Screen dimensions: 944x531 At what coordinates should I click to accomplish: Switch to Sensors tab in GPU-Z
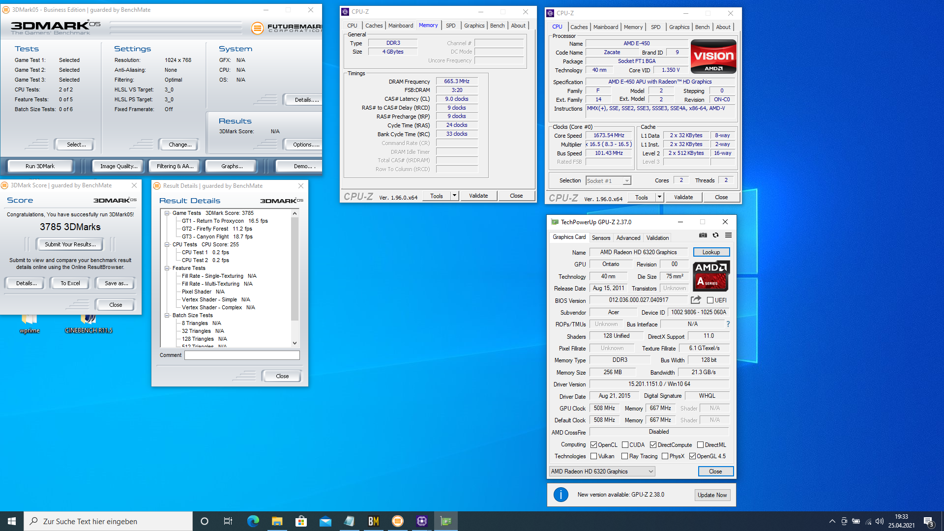(x=601, y=237)
